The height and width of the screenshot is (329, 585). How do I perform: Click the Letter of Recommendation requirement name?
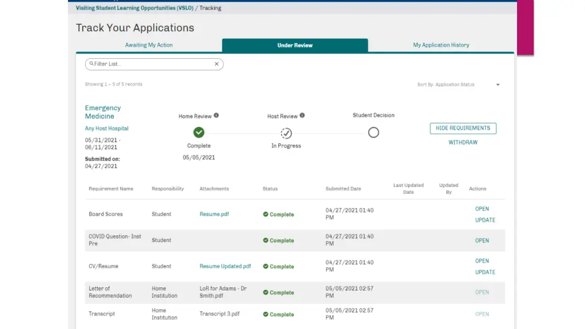coord(110,292)
